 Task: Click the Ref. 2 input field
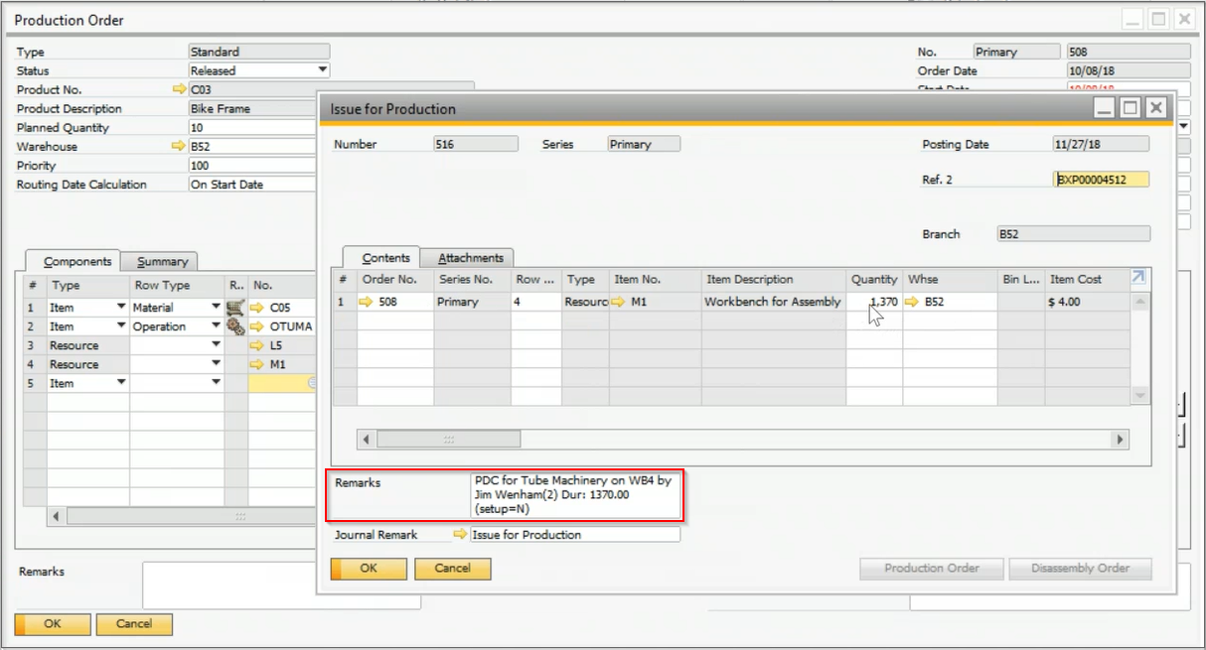pyautogui.click(x=1101, y=180)
